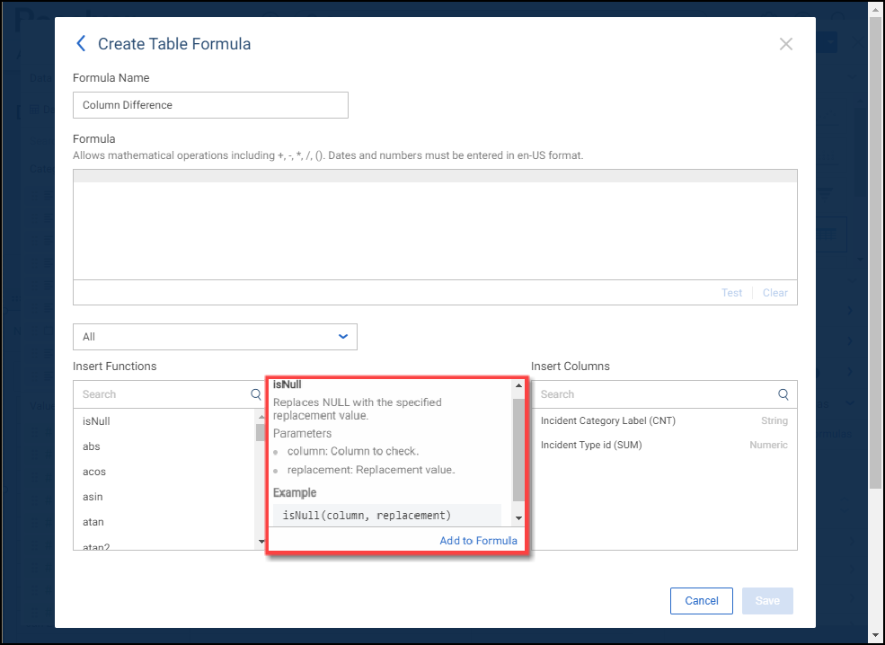Click the search icon in Insert Columns

coord(783,394)
